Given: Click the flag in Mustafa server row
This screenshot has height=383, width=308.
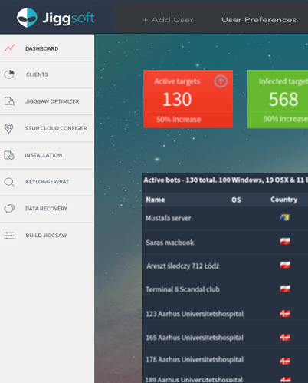Looking at the screenshot, I should tap(285, 217).
